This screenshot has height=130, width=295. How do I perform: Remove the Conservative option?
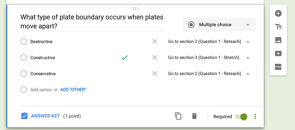pos(155,74)
